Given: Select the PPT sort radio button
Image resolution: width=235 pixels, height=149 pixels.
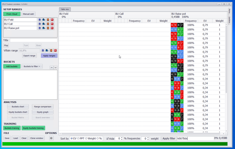Looking at the screenshot, I should 78,139.
